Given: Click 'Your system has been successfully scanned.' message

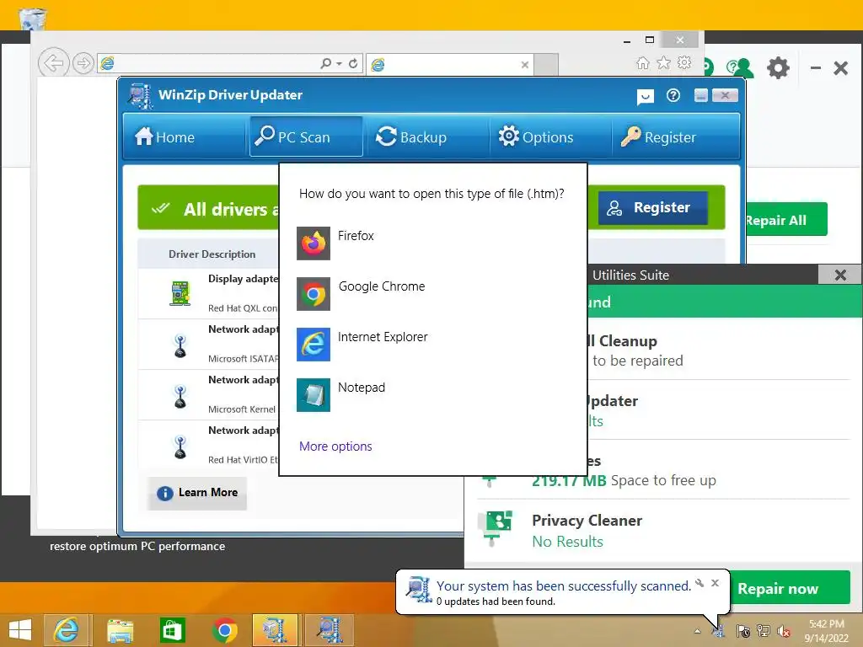Looking at the screenshot, I should (564, 586).
